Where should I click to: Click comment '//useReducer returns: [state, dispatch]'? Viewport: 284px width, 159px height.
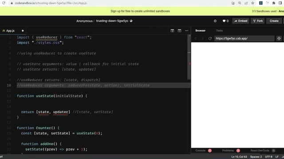58,80
